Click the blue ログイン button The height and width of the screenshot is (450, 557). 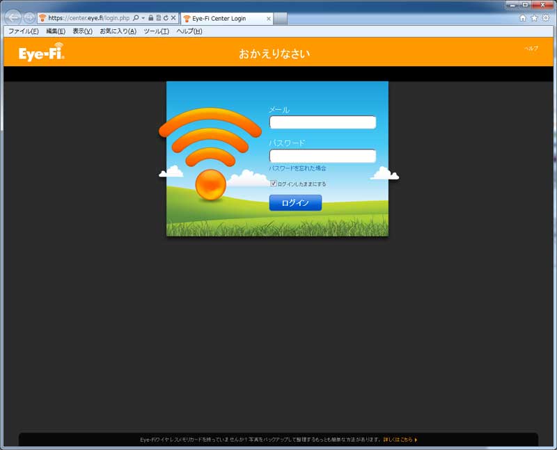(295, 202)
